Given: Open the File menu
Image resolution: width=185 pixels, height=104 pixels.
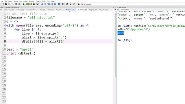Looking at the screenshot, I should coord(2,1).
